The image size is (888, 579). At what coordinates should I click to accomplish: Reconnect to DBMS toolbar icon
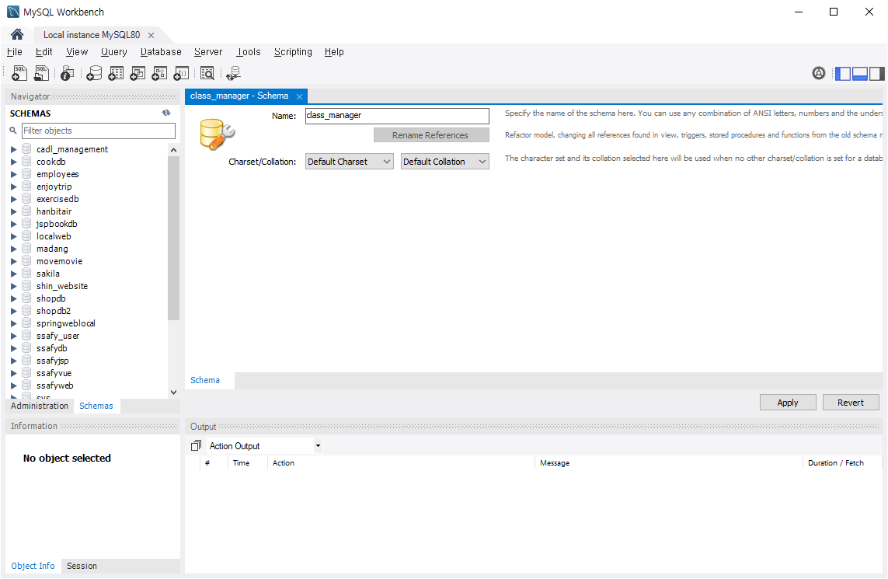click(x=233, y=73)
